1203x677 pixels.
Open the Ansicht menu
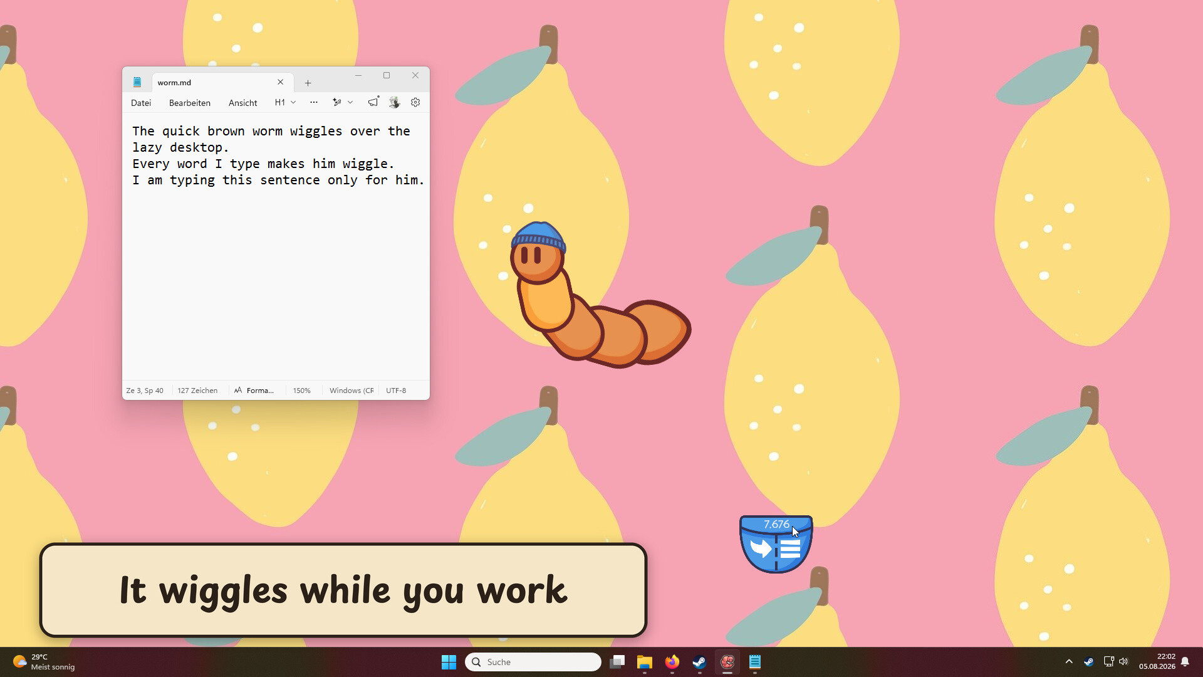click(242, 103)
